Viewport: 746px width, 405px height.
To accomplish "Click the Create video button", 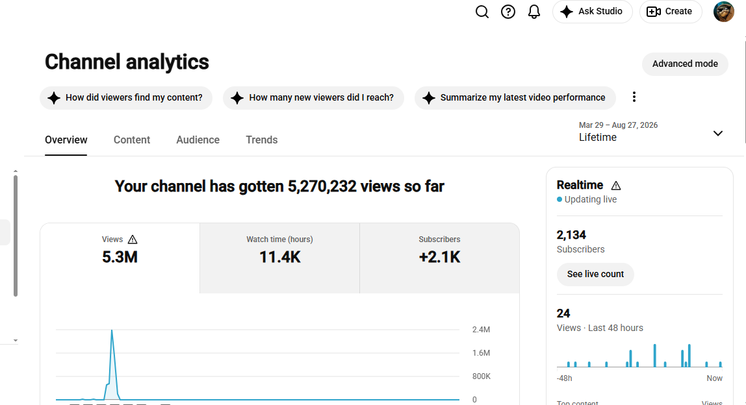I will (x=671, y=12).
